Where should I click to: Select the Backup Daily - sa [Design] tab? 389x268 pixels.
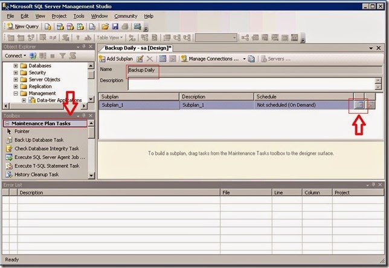138,48
